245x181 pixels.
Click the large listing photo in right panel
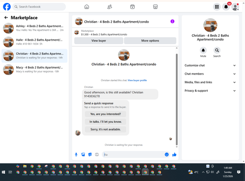click(210, 25)
